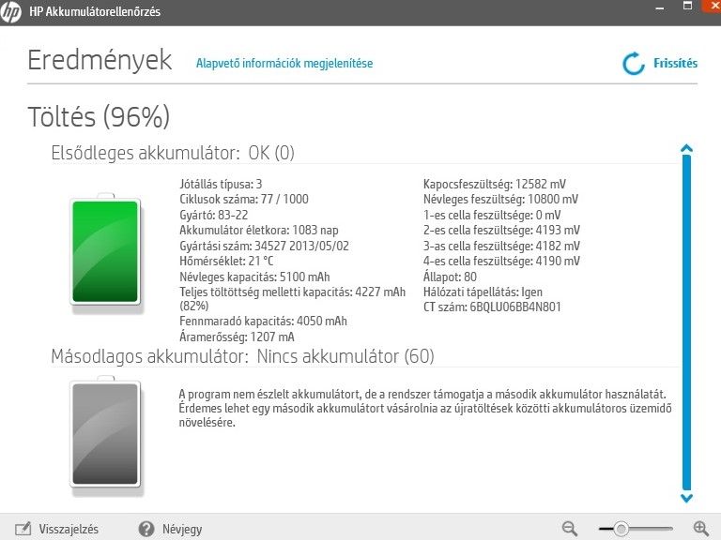This screenshot has width=721, height=540.
Task: Select 'Gyártó: 83-22' line
Action: (x=214, y=215)
